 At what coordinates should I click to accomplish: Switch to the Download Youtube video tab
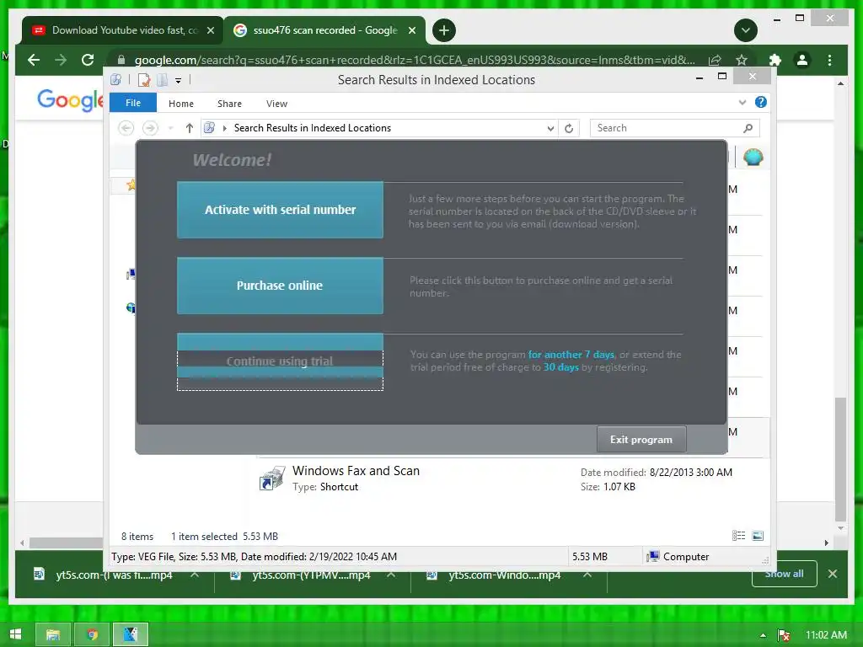tap(122, 30)
